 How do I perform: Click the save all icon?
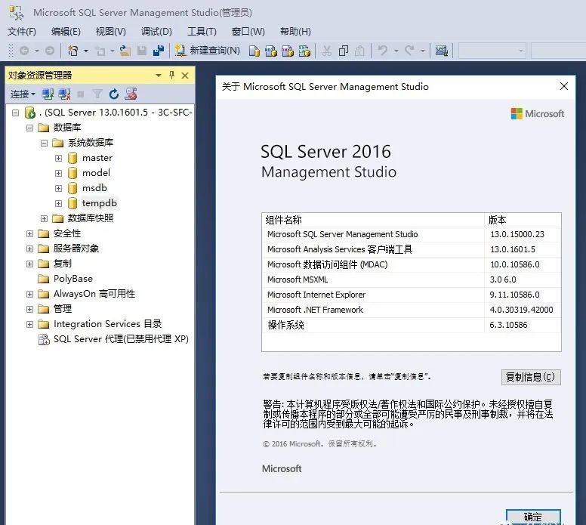click(159, 51)
